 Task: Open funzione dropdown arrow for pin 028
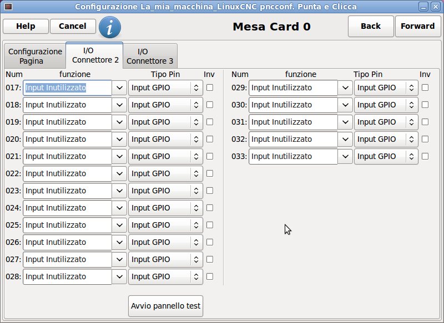coord(119,276)
